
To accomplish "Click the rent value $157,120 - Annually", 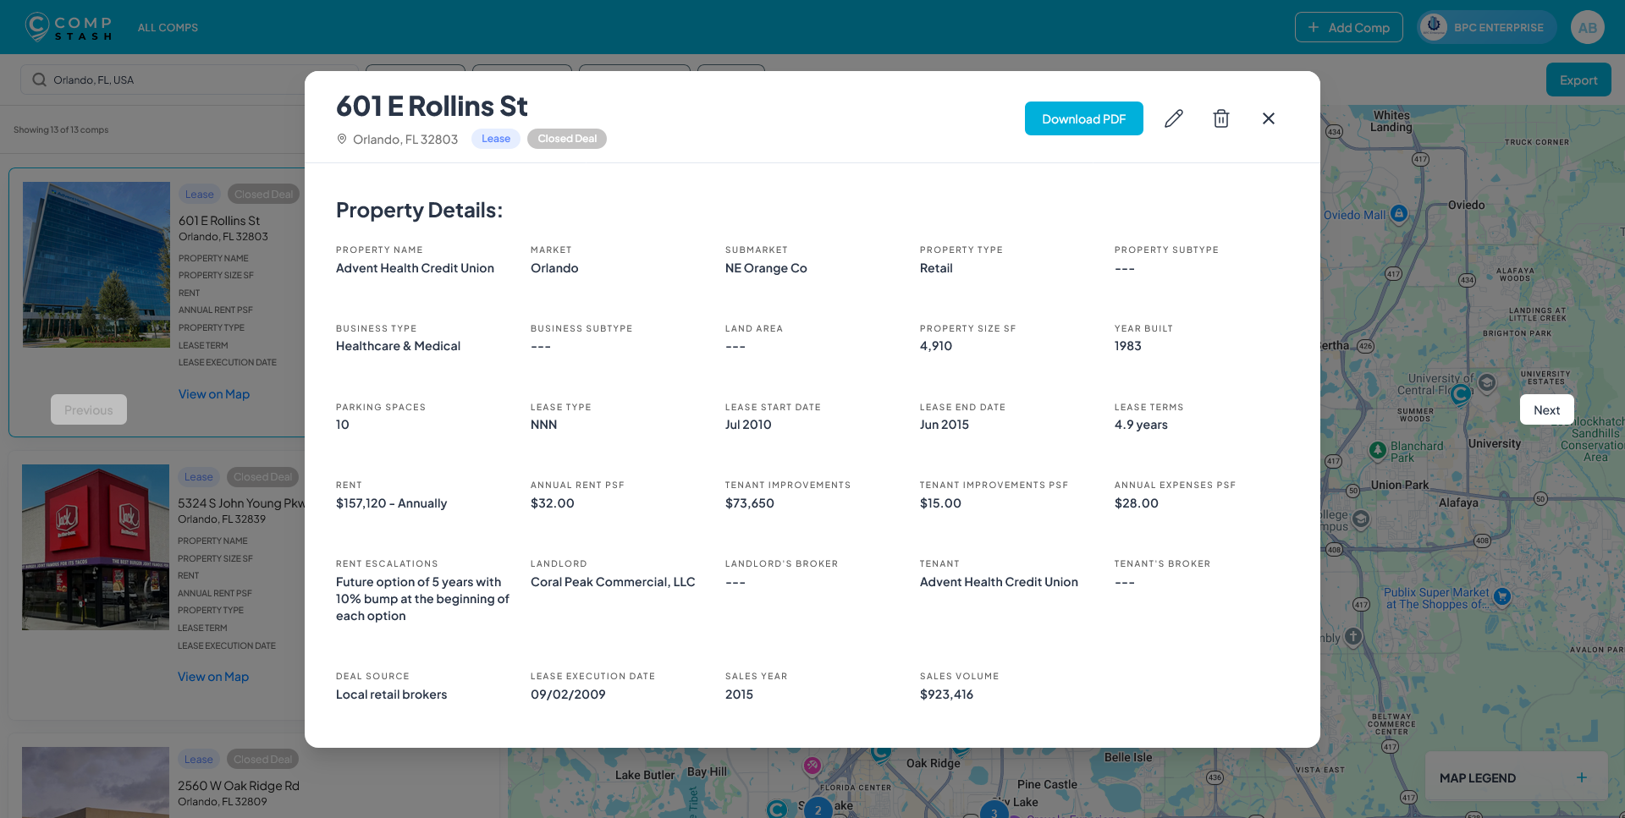I will (391, 503).
